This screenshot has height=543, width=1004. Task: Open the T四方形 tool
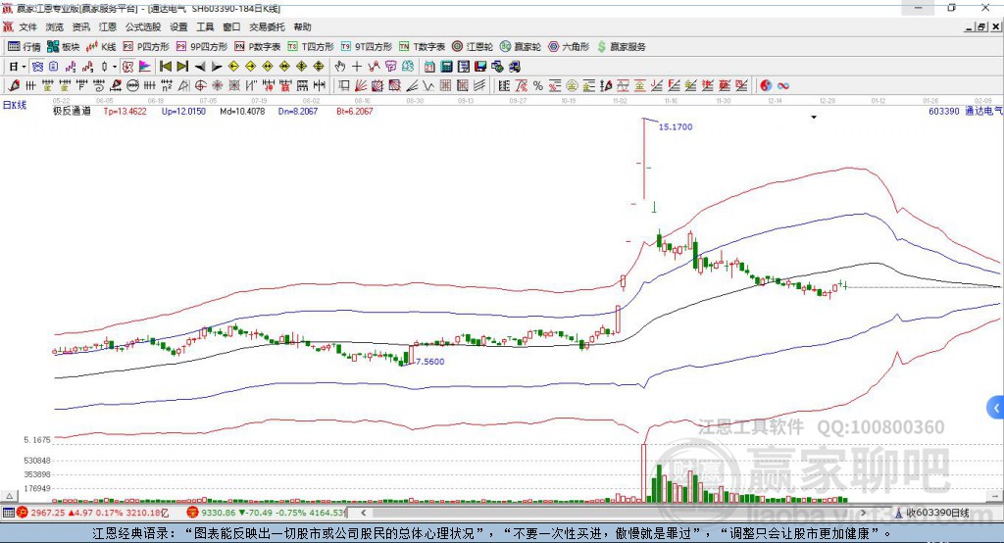tap(311, 47)
